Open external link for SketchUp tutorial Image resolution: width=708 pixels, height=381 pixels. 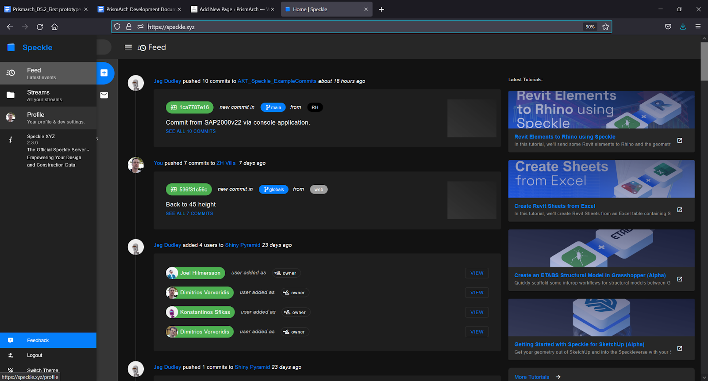[x=680, y=348]
